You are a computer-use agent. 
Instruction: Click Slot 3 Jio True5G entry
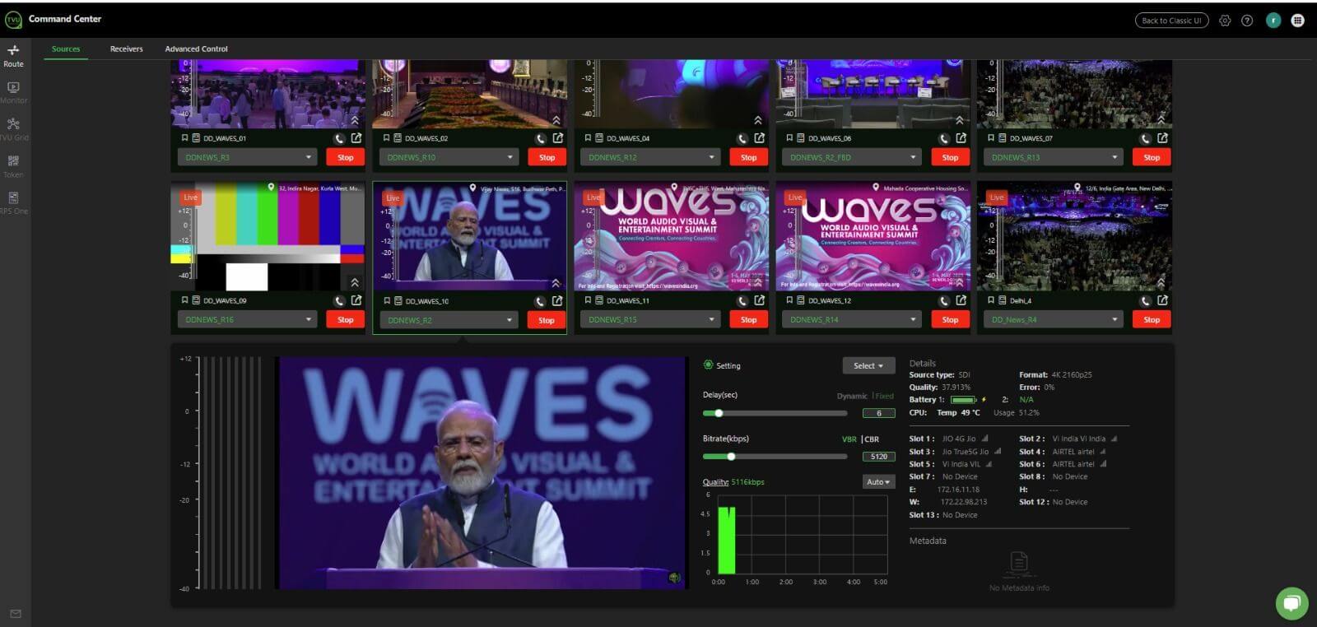[955, 452]
